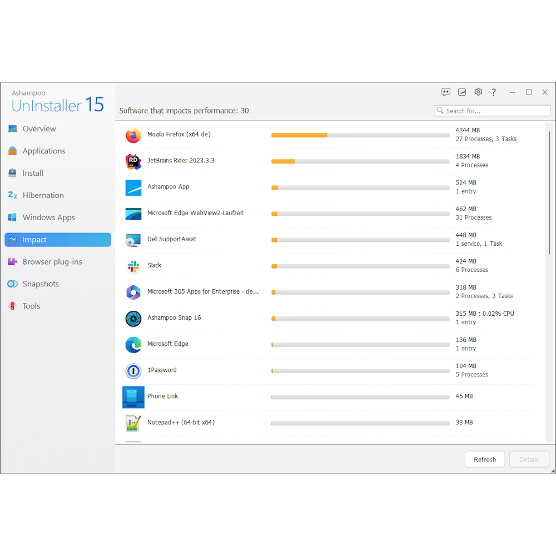Screen dimensions: 556x556
Task: Select the "Slack" row name
Action: point(154,265)
